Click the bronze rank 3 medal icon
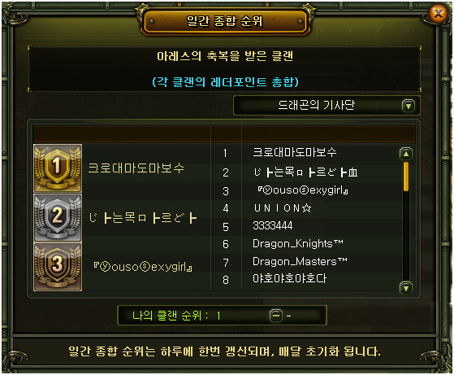This screenshot has width=454, height=375. tap(58, 267)
